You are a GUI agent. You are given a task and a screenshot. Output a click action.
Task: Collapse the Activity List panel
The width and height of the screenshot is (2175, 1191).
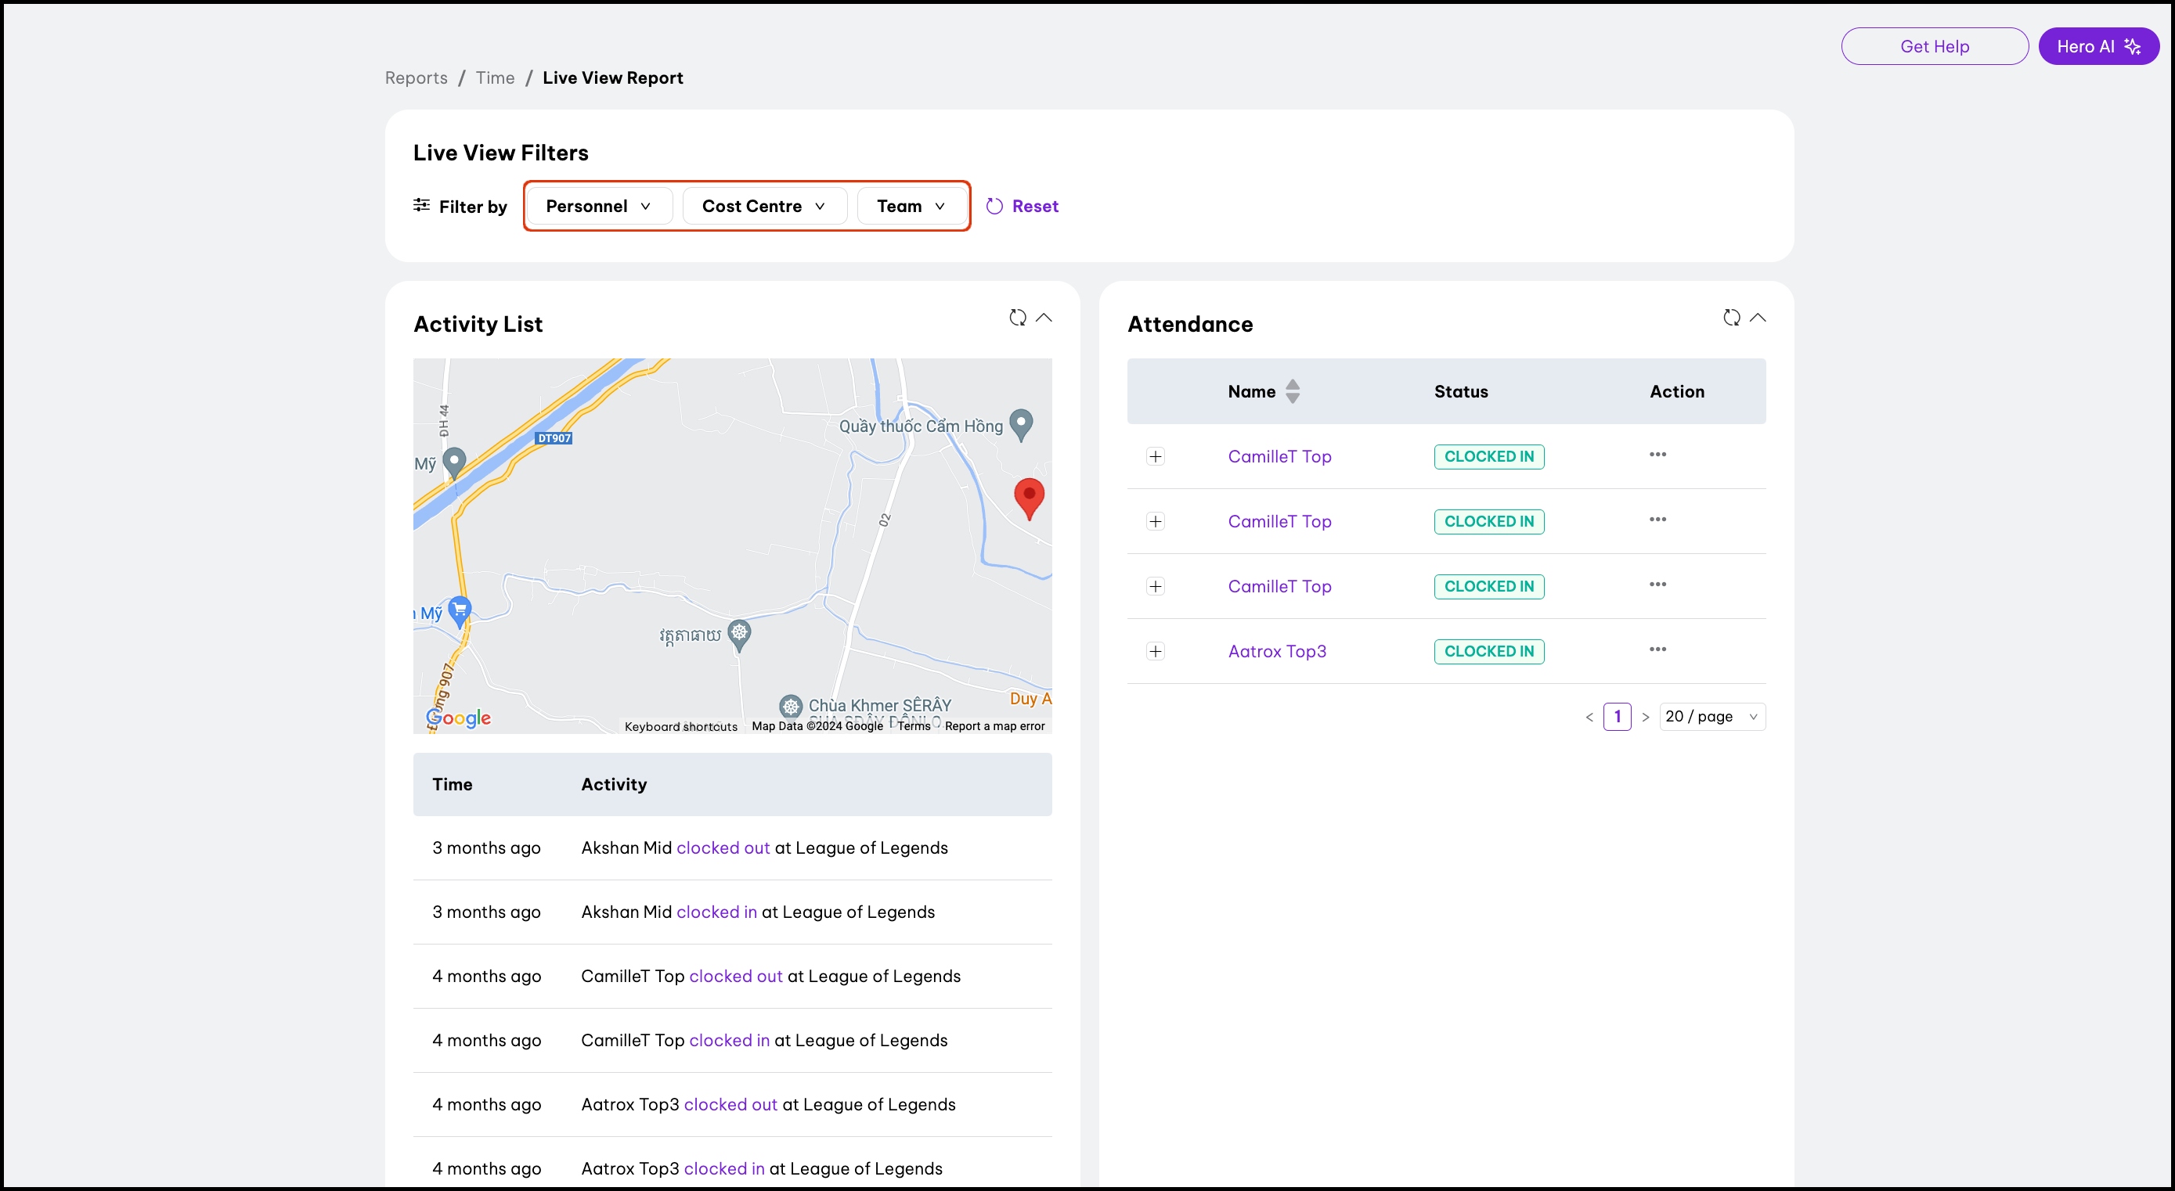(x=1044, y=318)
